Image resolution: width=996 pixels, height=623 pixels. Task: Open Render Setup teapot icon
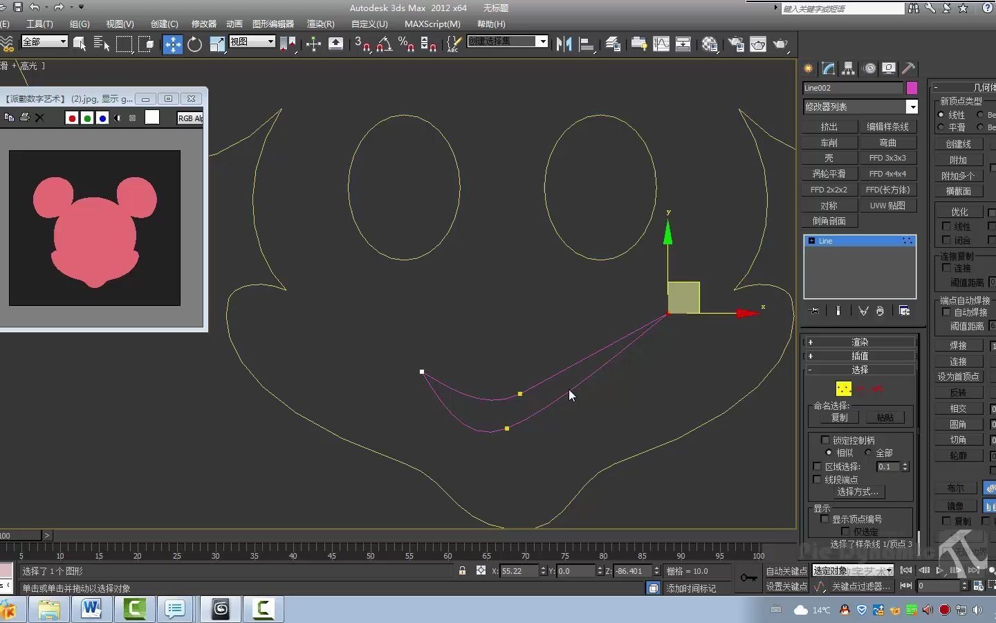point(736,44)
